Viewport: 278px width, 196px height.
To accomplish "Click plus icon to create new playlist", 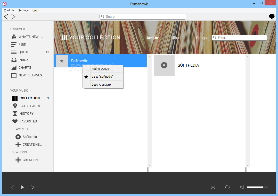I will pos(18,145).
